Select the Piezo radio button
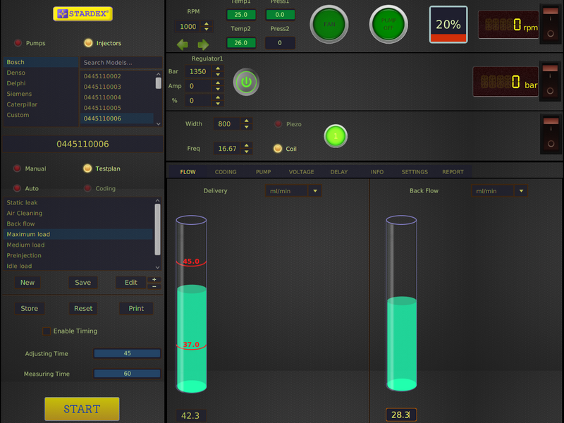 point(278,123)
